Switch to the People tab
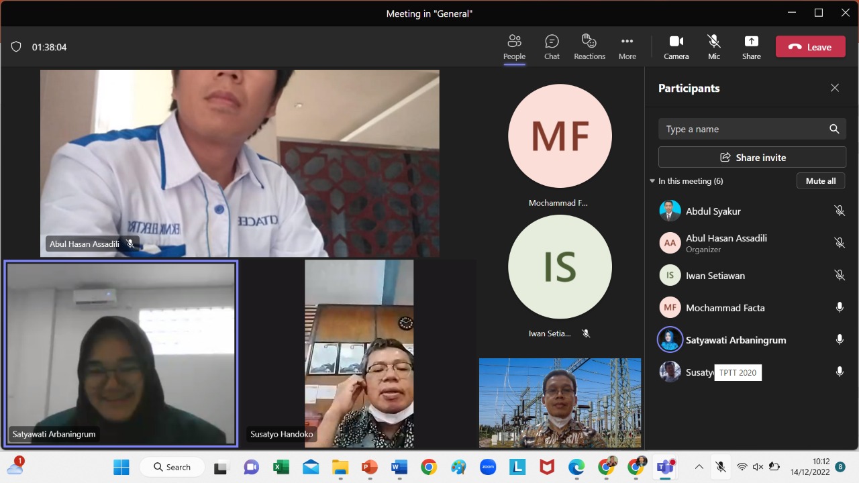The height and width of the screenshot is (483, 859). 514,47
